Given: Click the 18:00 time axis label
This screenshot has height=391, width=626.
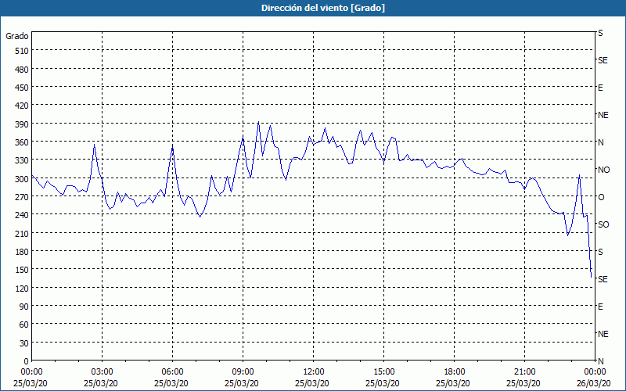Looking at the screenshot, I should pos(455,372).
